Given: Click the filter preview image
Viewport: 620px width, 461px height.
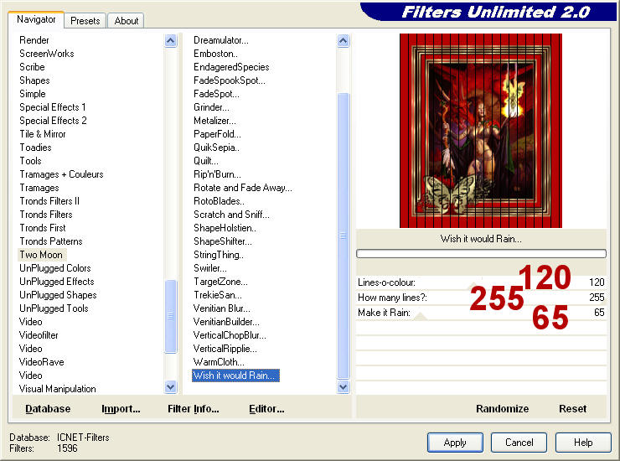Looking at the screenshot, I should coord(481,131).
